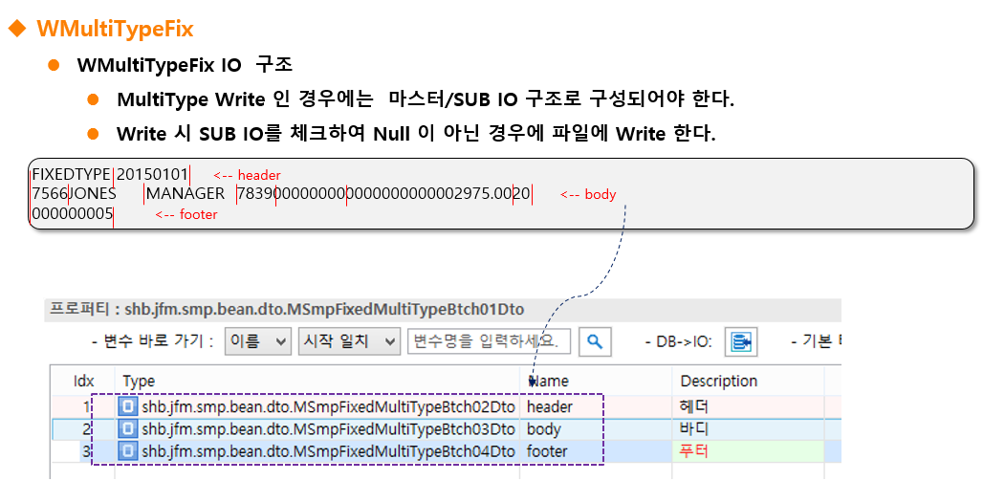
Task: Click the variable name search field
Action: pyautogui.click(x=490, y=341)
